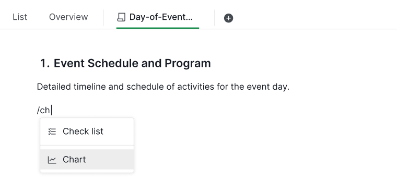Switch to the List tab

[20, 17]
